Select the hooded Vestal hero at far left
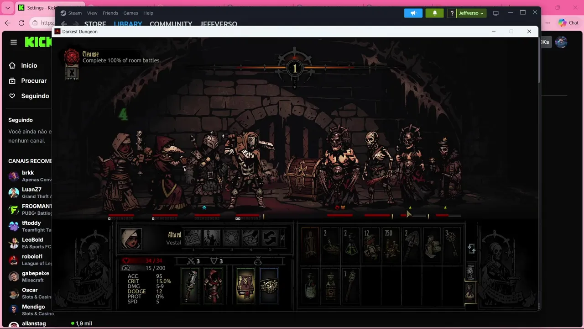 point(120,171)
